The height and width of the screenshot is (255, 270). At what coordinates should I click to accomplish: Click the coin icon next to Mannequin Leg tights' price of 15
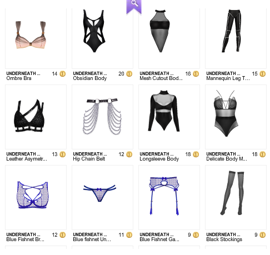[263, 74]
